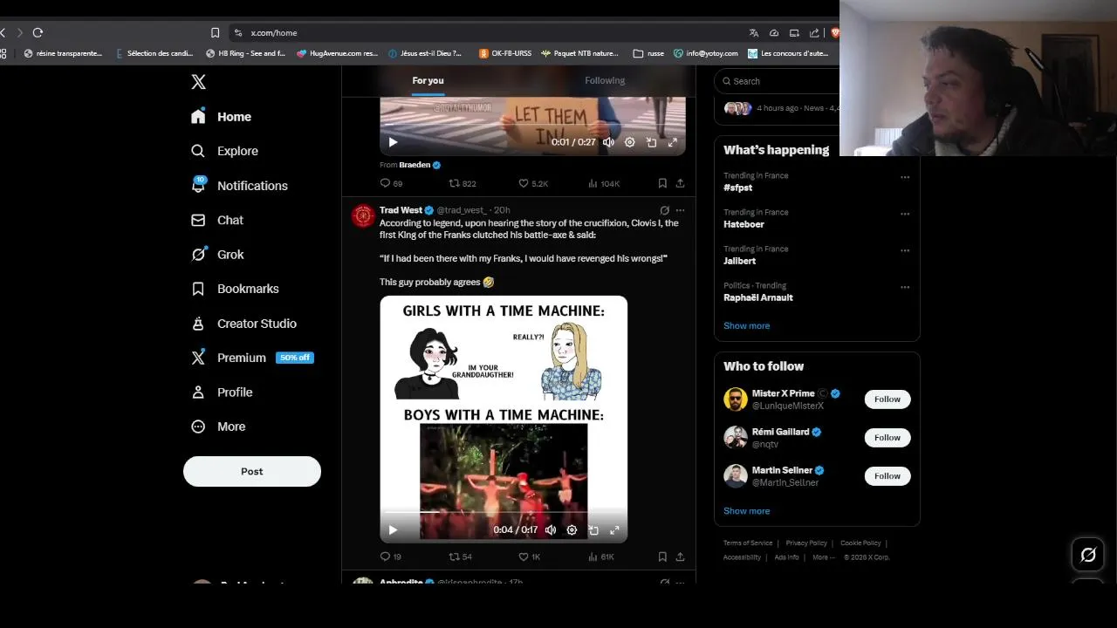1117x628 pixels.
Task: Click the Post button
Action: tap(252, 471)
